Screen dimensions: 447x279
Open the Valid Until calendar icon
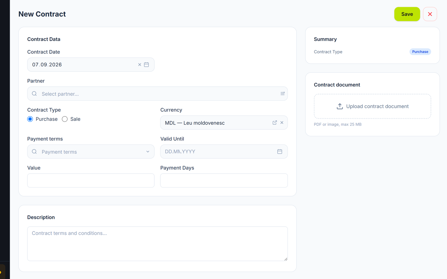(x=280, y=152)
